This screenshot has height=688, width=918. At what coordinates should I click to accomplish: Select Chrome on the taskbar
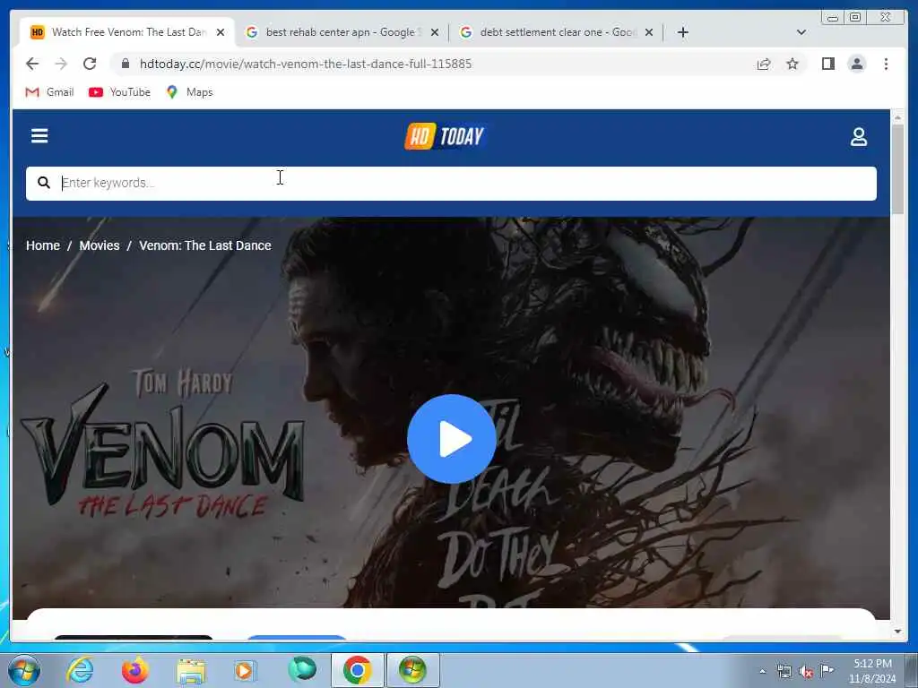click(x=357, y=670)
